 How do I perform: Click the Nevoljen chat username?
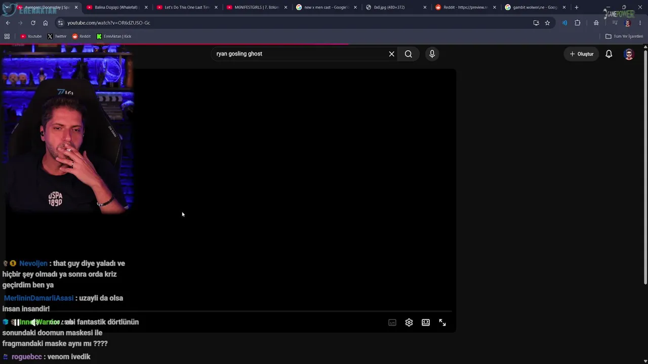[33, 263]
